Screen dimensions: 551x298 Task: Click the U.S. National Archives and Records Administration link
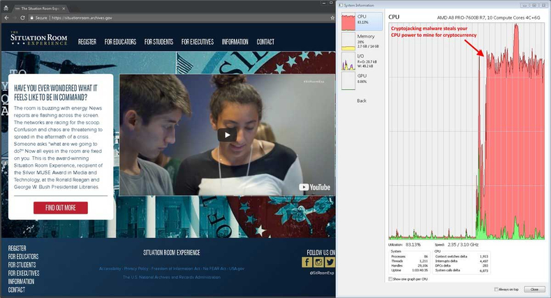click(x=172, y=277)
